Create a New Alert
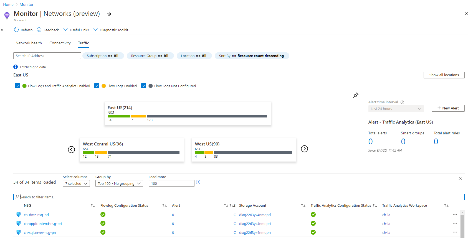 (448, 108)
